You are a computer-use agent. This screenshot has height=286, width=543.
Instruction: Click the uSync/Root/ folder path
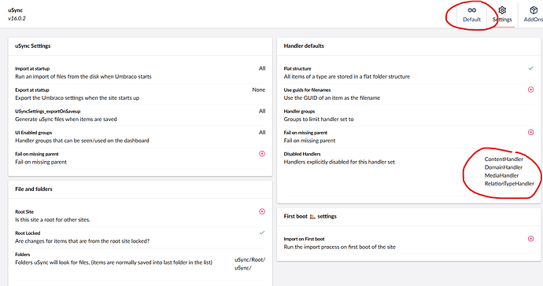coord(249,260)
